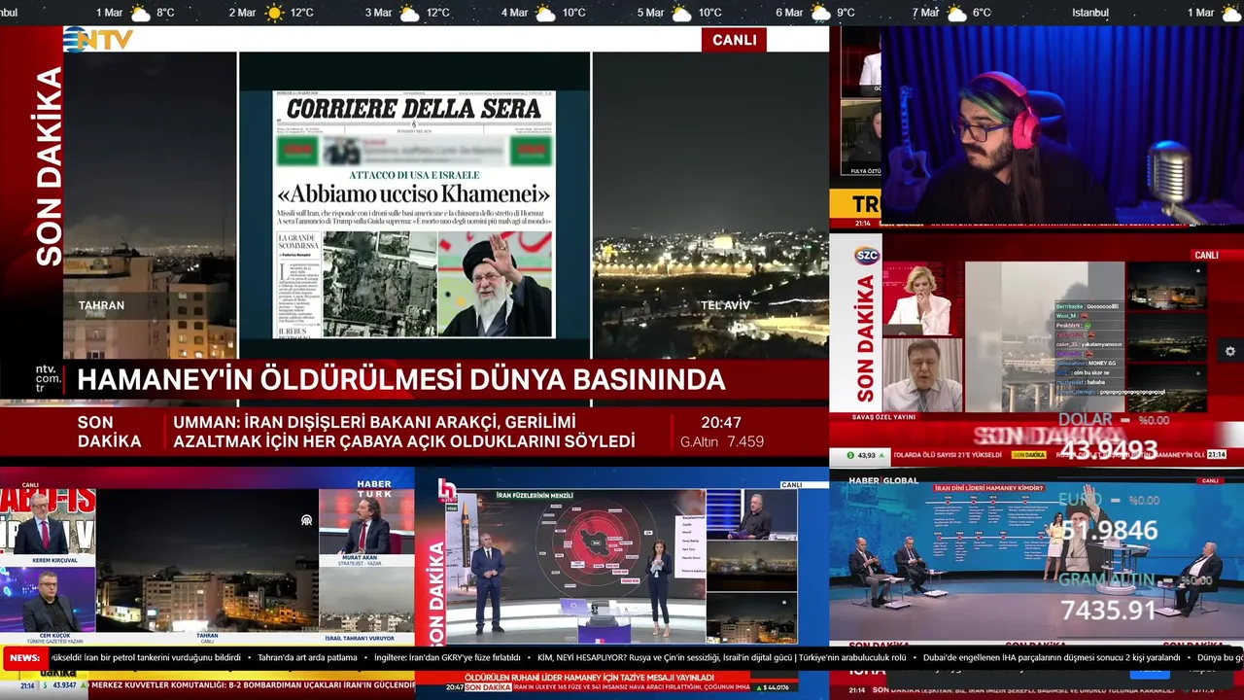Click the '20:47' clock on NTV
Screen dimensions: 1244x700
pyautogui.click(x=721, y=423)
